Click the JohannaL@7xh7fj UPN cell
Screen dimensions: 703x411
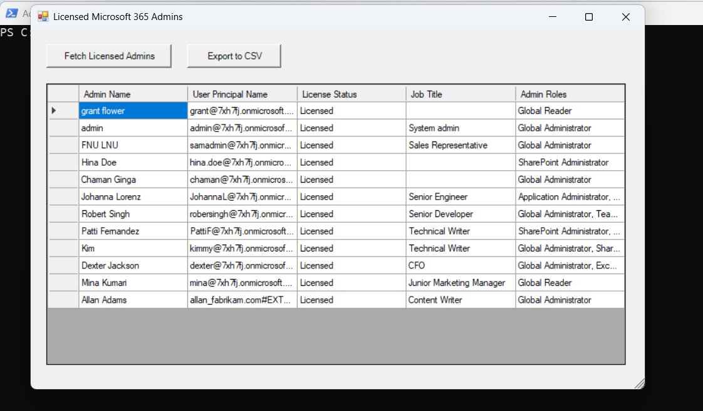[242, 196]
